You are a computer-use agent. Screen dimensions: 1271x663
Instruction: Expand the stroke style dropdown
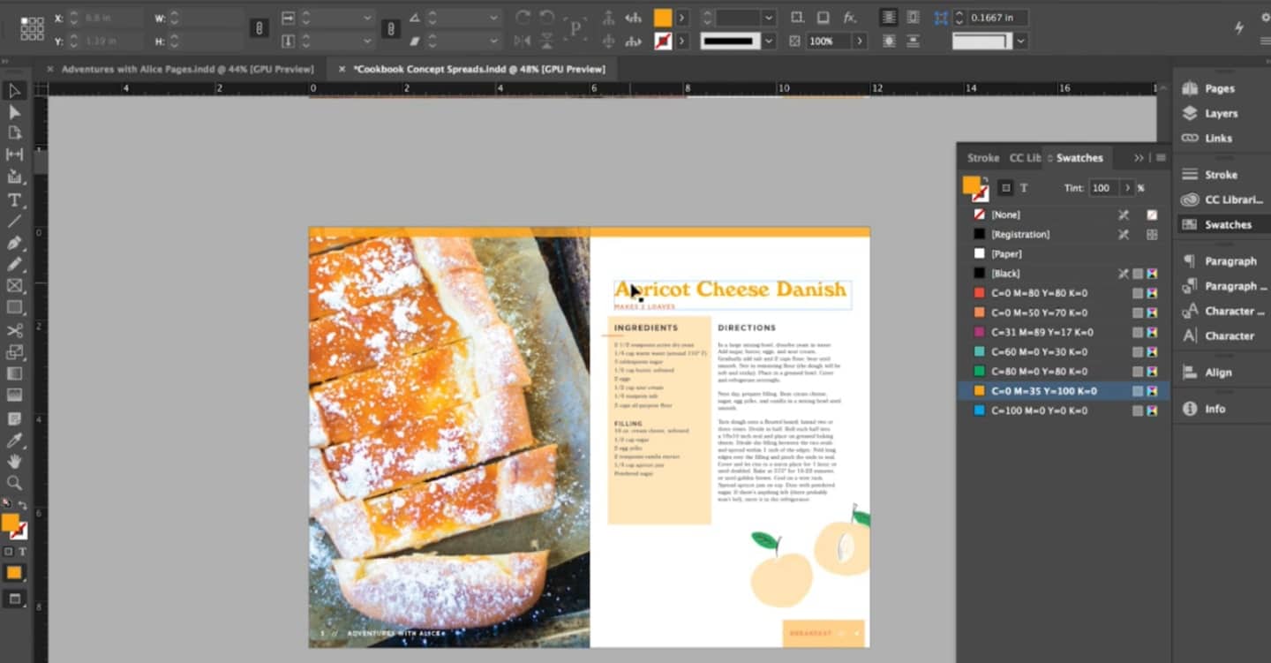(x=769, y=41)
